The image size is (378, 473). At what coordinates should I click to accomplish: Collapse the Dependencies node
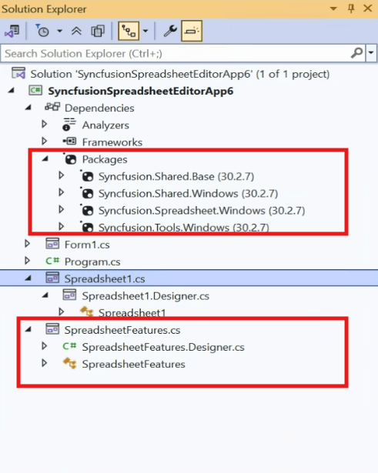point(28,108)
